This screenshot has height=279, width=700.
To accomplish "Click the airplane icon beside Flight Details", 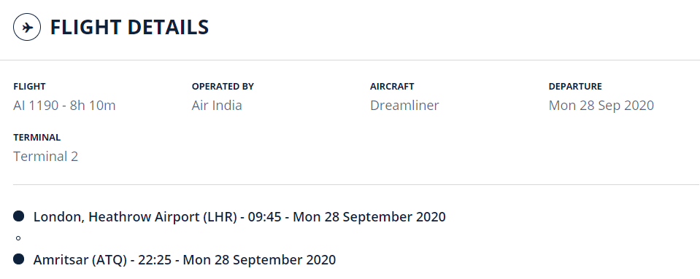I will [x=27, y=27].
